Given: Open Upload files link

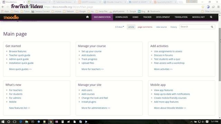Looking at the screenshot, I should pyautogui.click(x=88, y=63).
